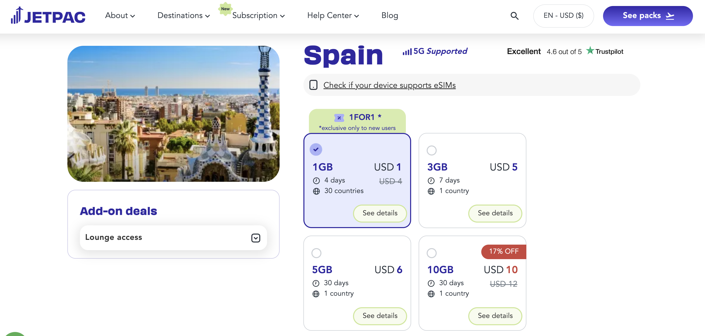Click the globe icon next to 30 countries
Viewport: 705px width, 336px height.
(x=316, y=191)
